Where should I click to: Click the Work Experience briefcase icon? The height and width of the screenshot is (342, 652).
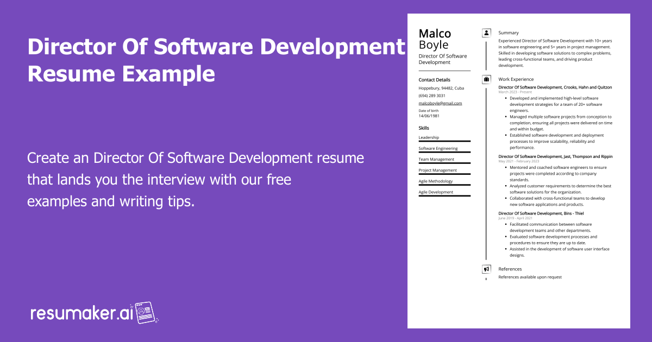coord(486,80)
